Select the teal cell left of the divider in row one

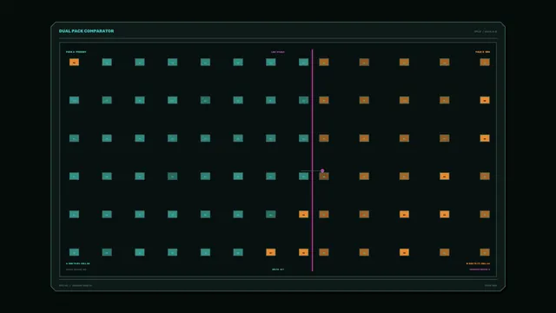(x=303, y=62)
